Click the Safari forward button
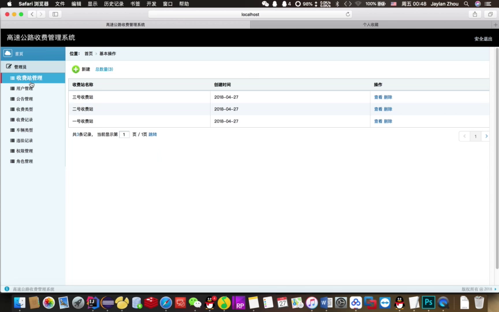Screen dimensions: 499x312 (41, 14)
